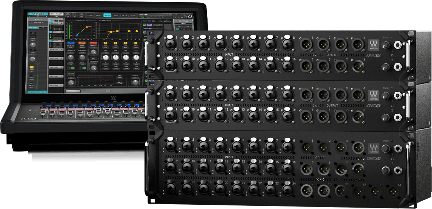Enable 48V phantom power in Input panel

pyautogui.click(x=33, y=33)
